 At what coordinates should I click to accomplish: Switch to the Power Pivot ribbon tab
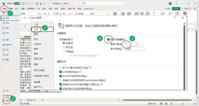click(88, 9)
